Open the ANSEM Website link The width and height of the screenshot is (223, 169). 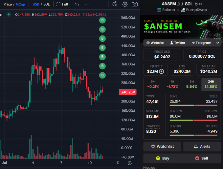(155, 43)
